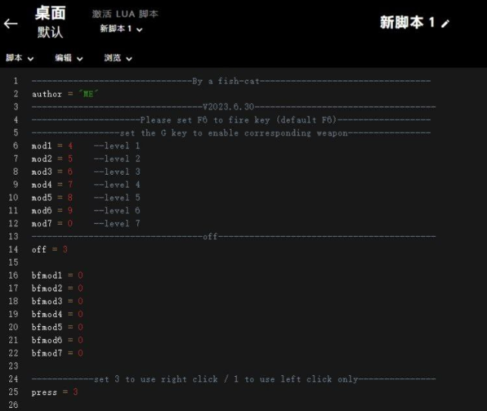
Task: Click the mod1 = 4 line
Action: pos(52,146)
